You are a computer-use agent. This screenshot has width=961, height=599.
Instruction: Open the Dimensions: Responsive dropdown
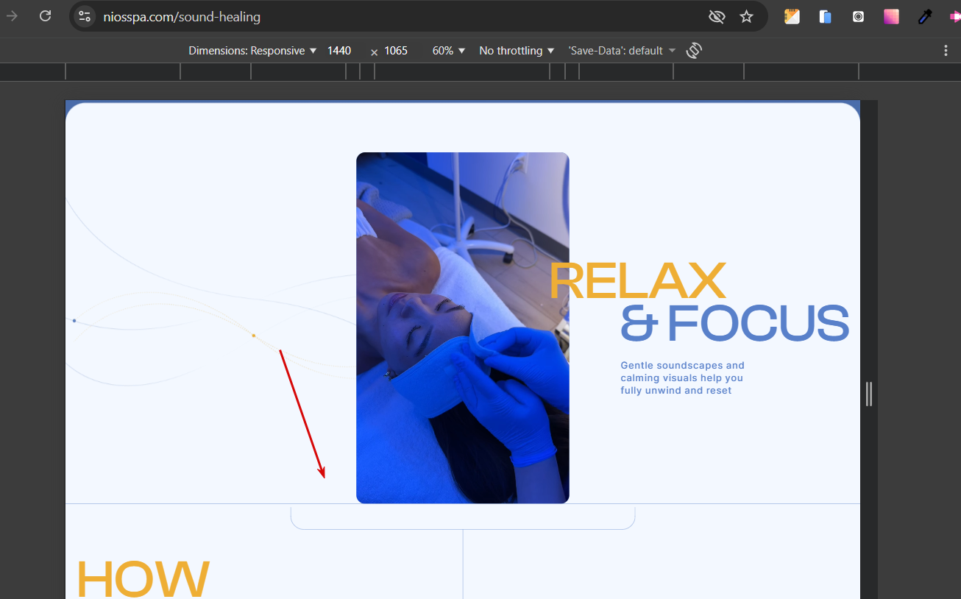252,51
